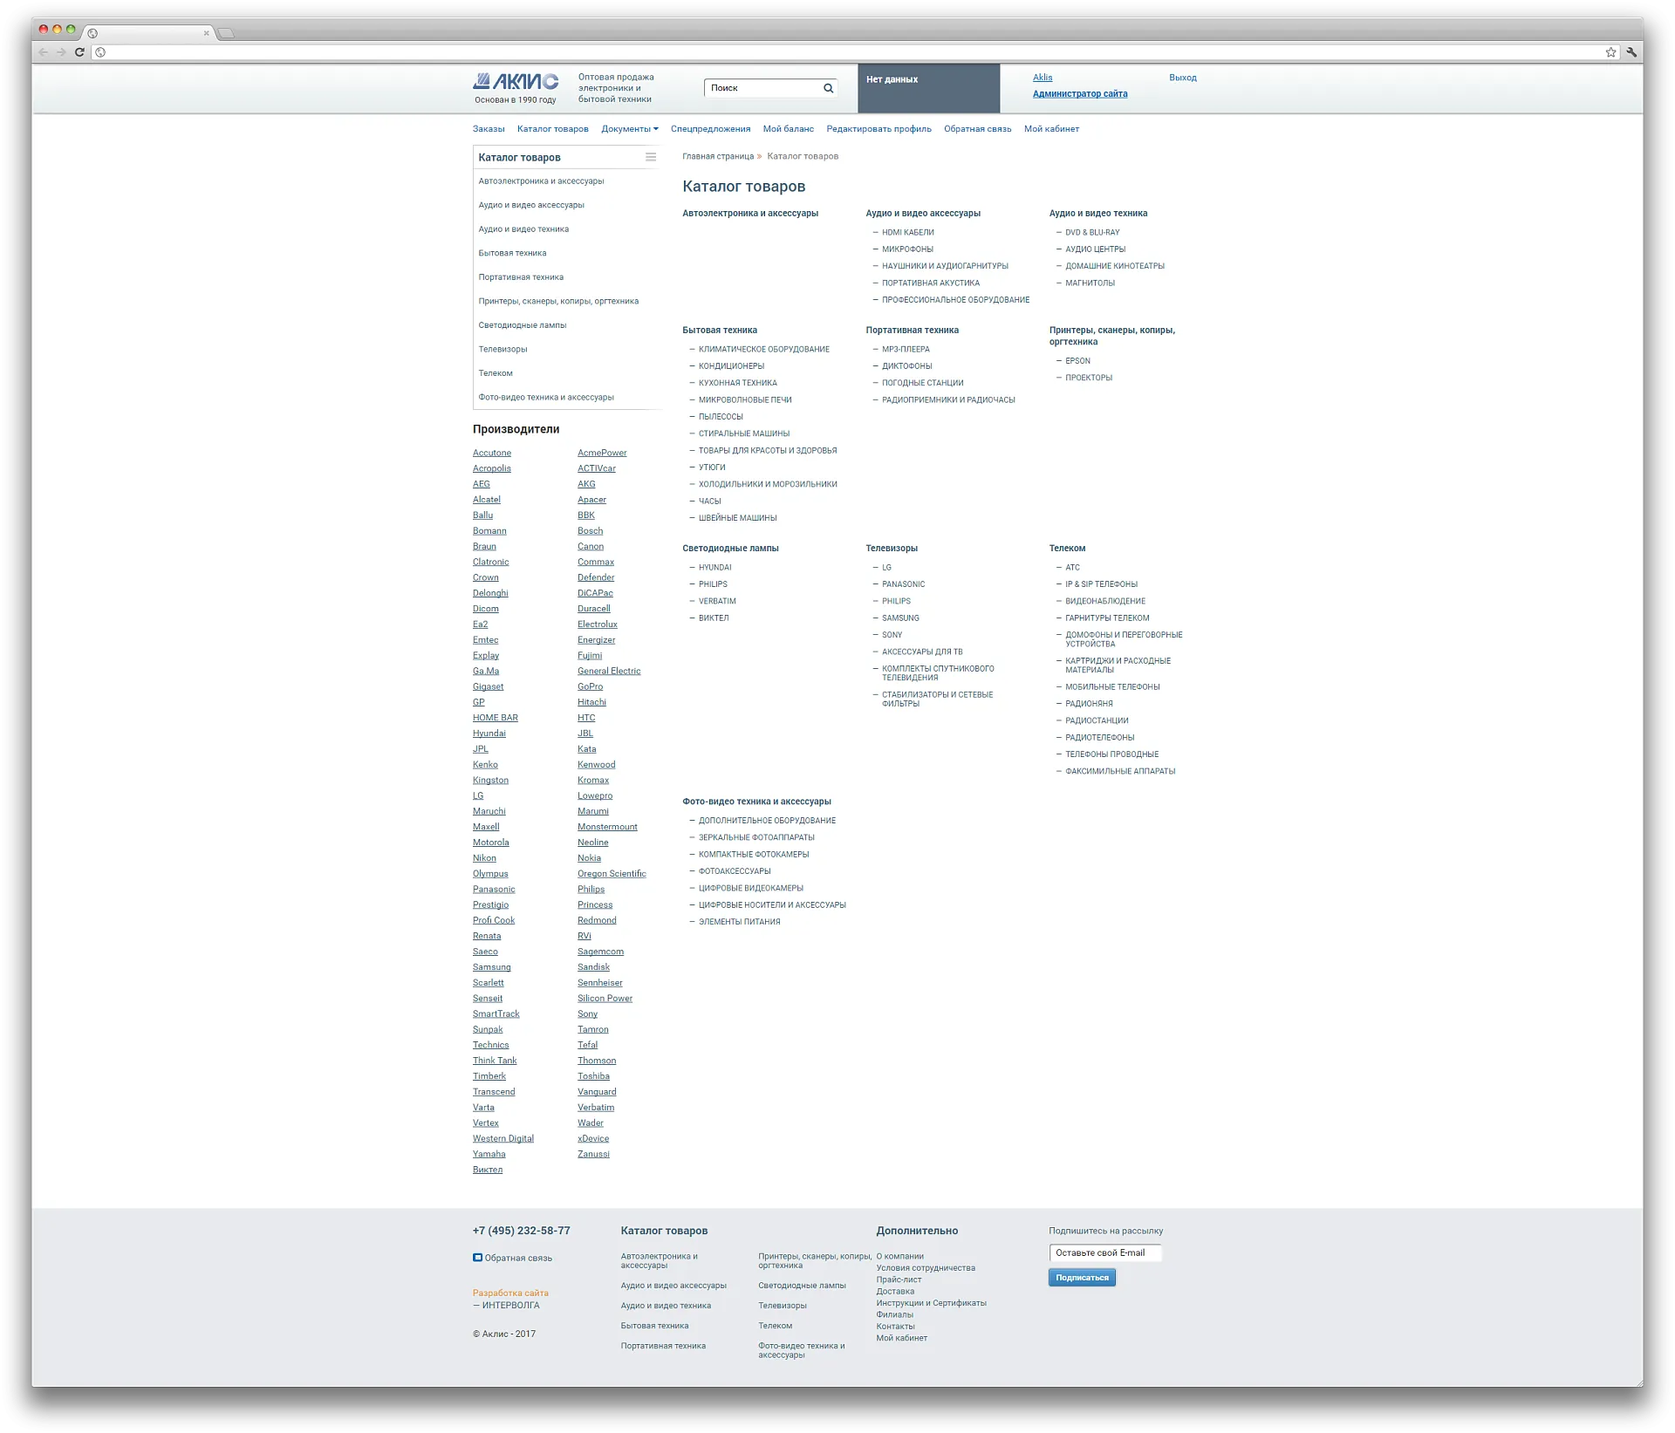Viewport: 1675px width, 1433px height.
Task: Select Портативная техника in sidebar catalog
Action: (521, 277)
